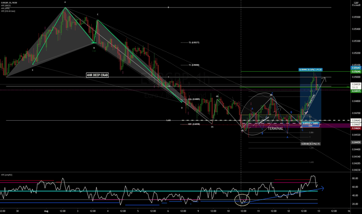Click the T2: (0.85277) target label
Screen dimensions: 362x214
[194, 42]
